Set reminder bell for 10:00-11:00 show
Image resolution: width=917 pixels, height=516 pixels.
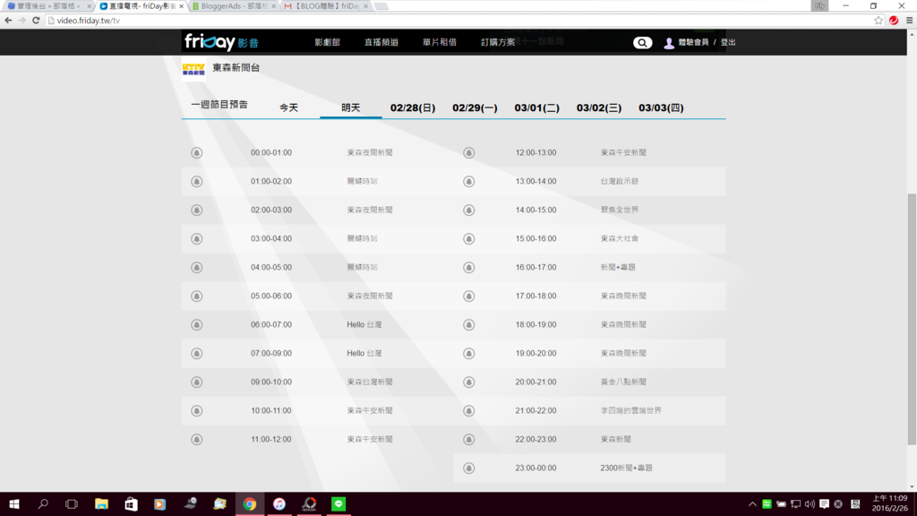coord(196,410)
